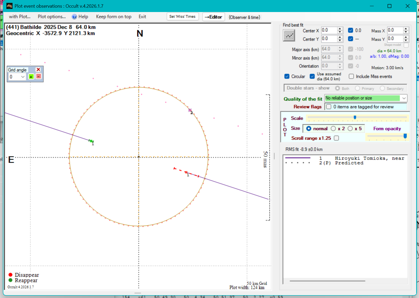The height and width of the screenshot is (298, 419).
Task: Click the Occult app icon in title bar
Action: coord(9,6)
